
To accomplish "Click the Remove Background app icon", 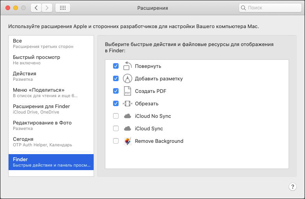I will 128,141.
